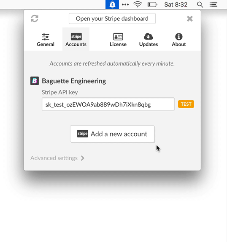Open Spotlight search magnifier icon
The width and height of the screenshot is (227, 242).
click(200, 5)
